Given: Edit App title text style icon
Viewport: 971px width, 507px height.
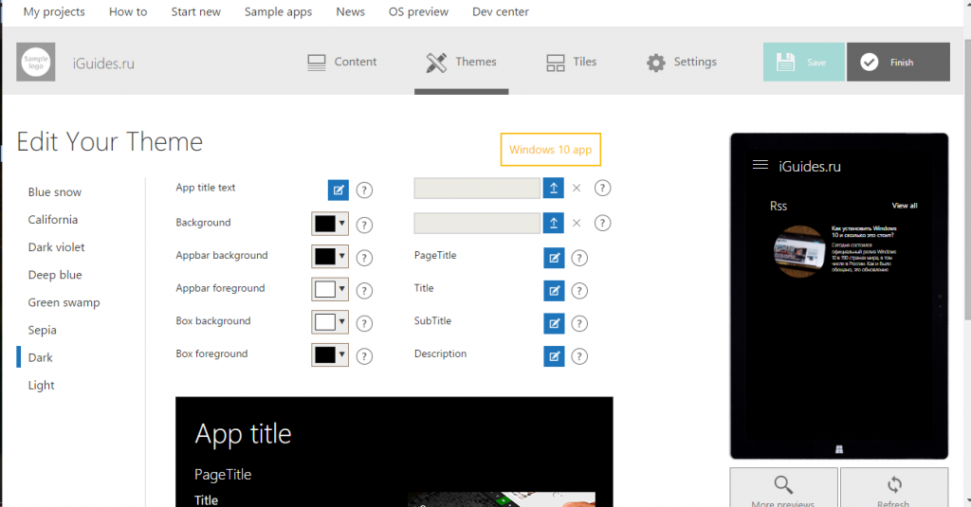Looking at the screenshot, I should (339, 190).
